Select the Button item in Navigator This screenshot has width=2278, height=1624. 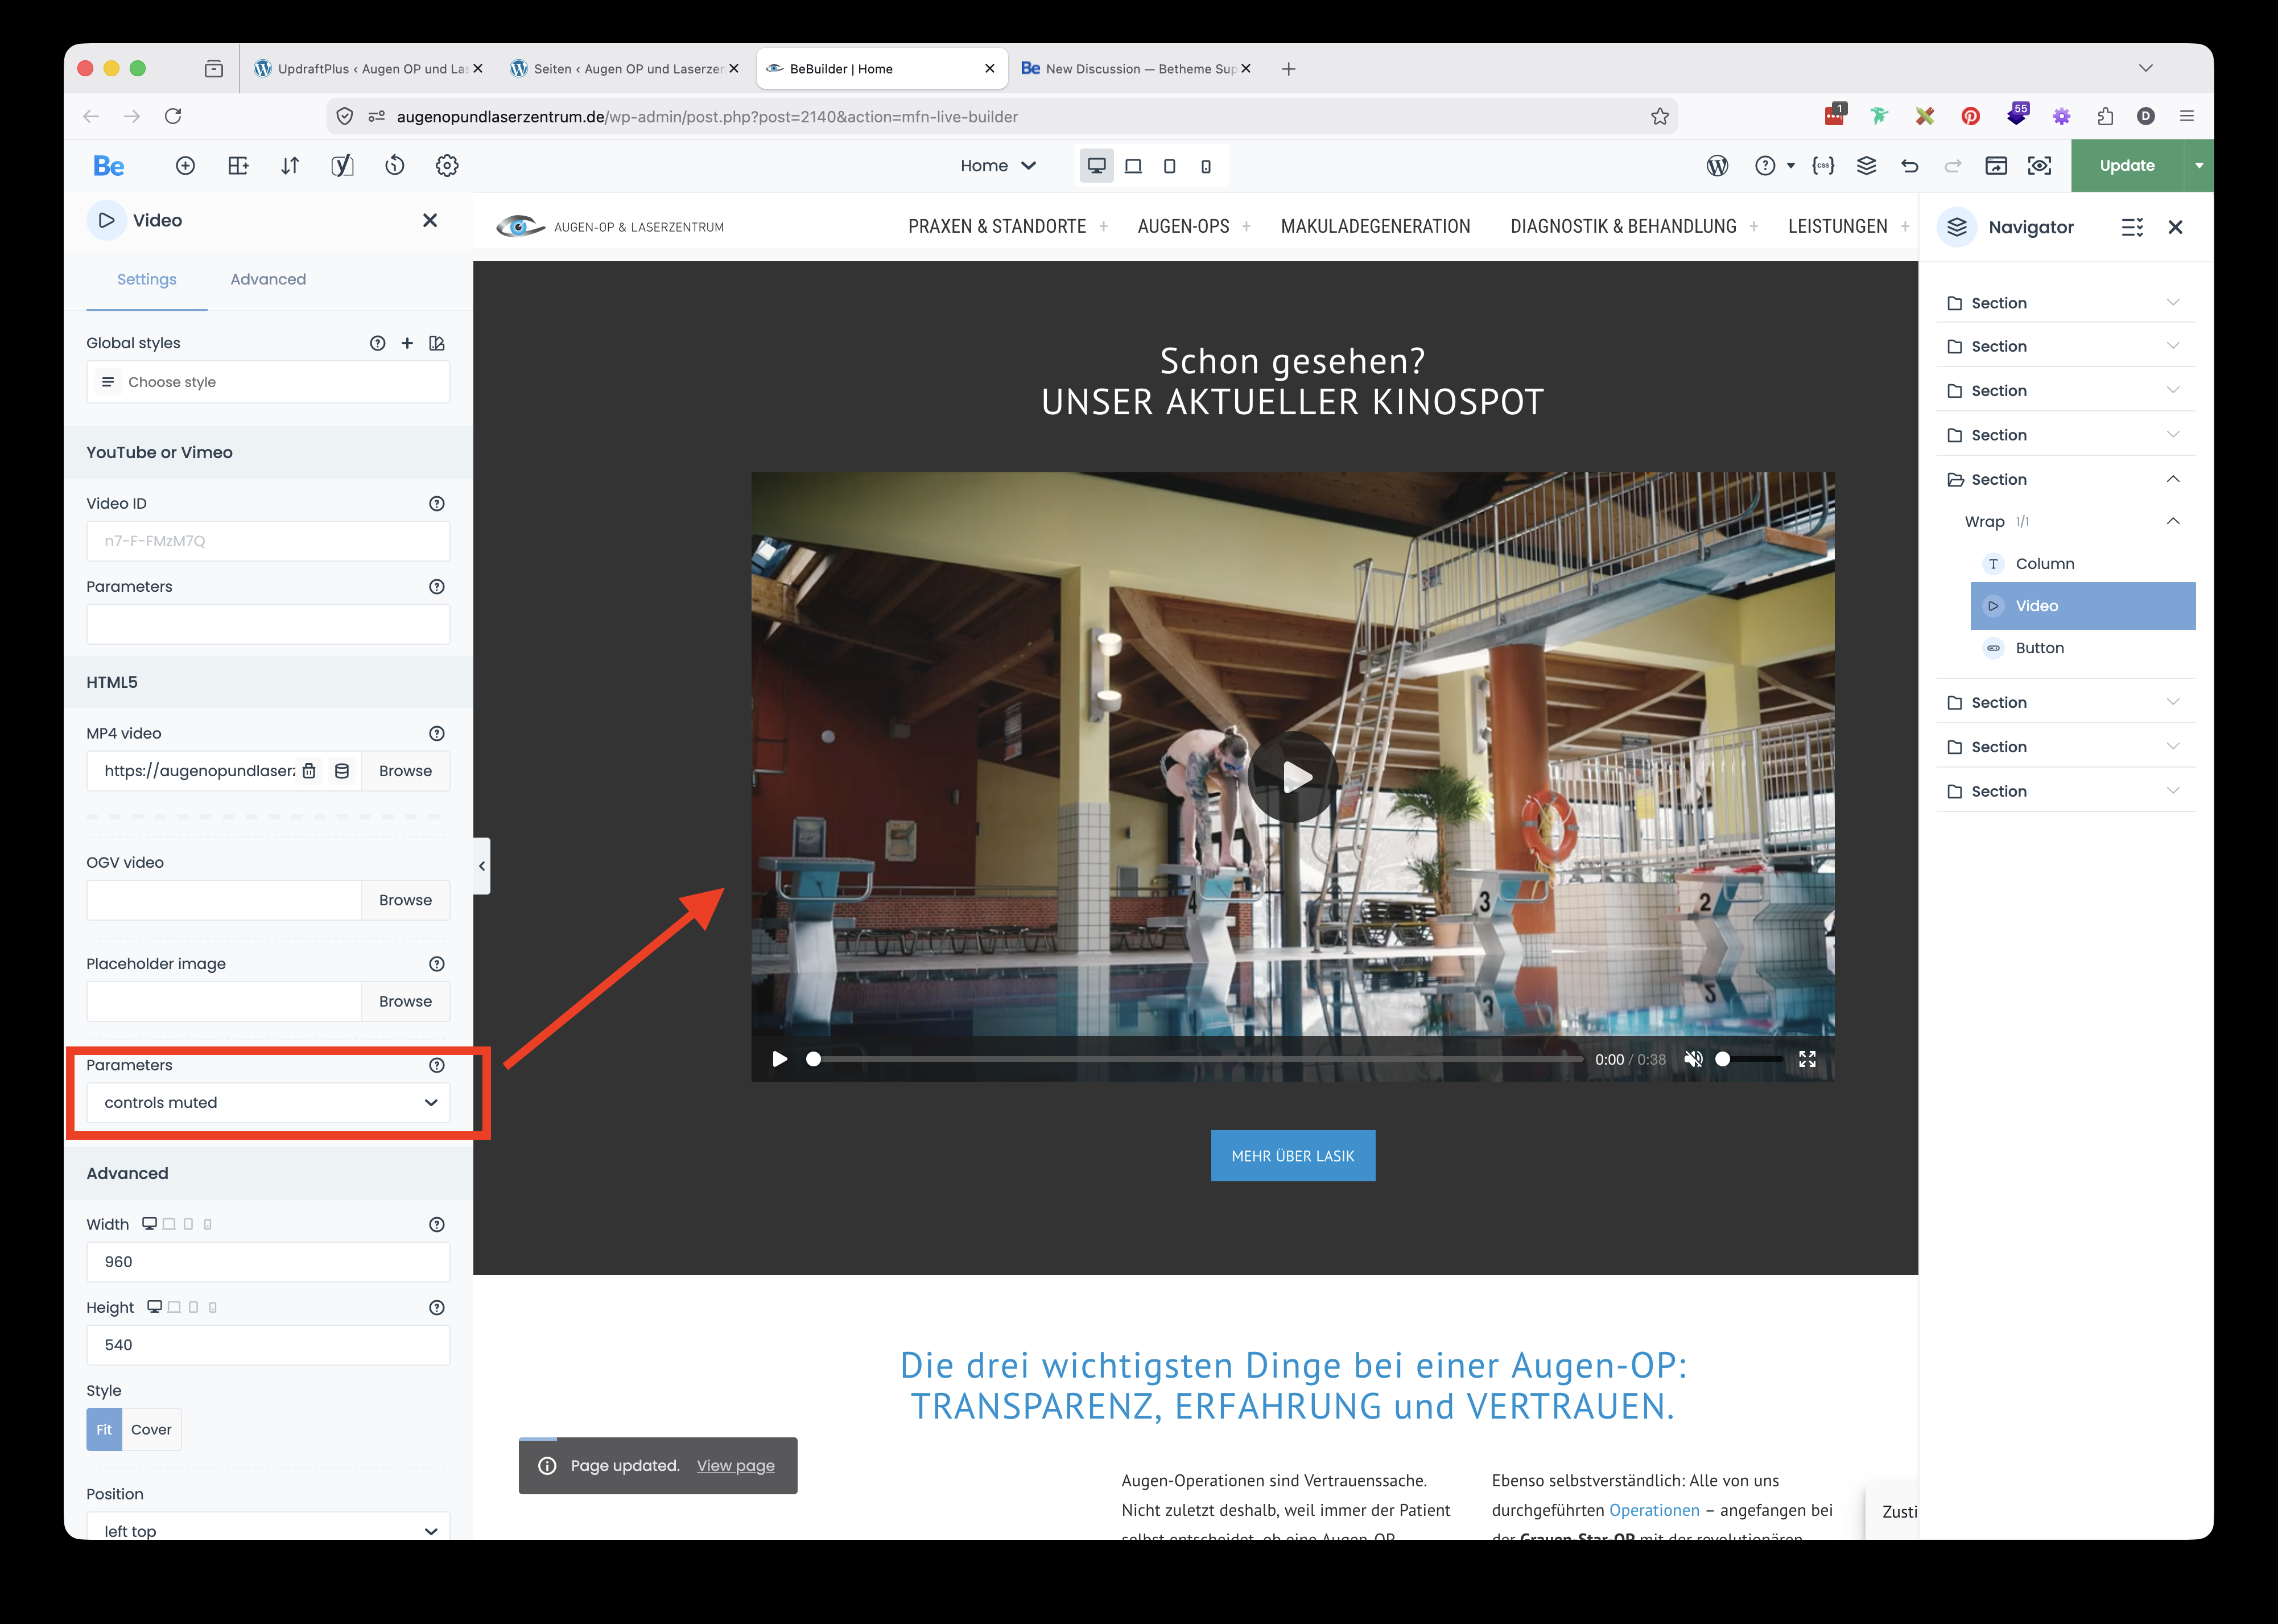[2039, 648]
